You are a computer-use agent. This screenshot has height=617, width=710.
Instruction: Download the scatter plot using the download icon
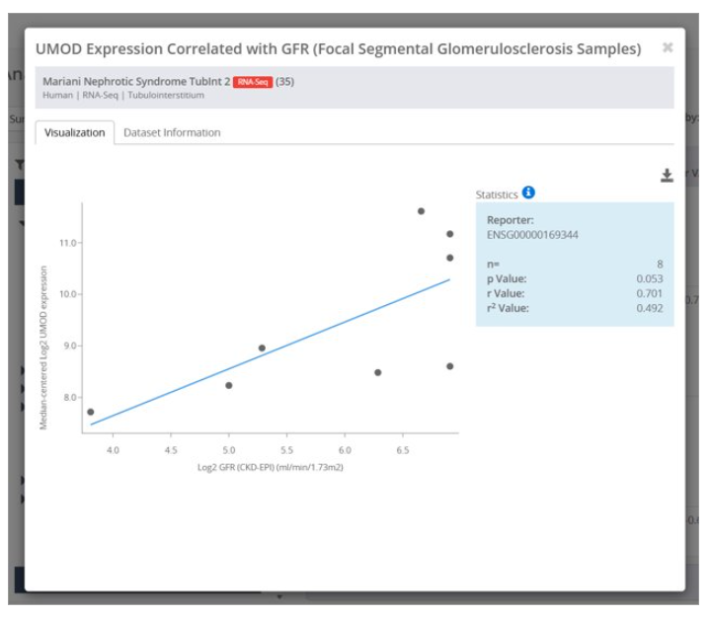point(667,175)
